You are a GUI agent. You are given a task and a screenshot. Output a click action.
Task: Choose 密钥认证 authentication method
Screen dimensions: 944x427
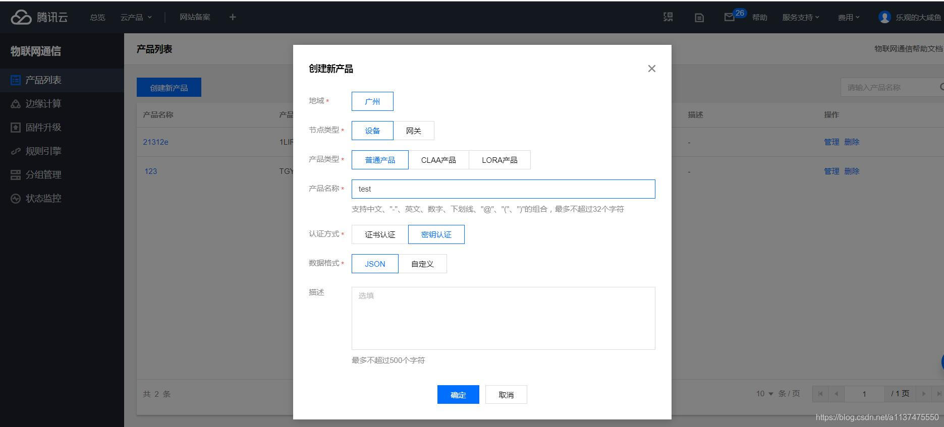[x=436, y=234]
